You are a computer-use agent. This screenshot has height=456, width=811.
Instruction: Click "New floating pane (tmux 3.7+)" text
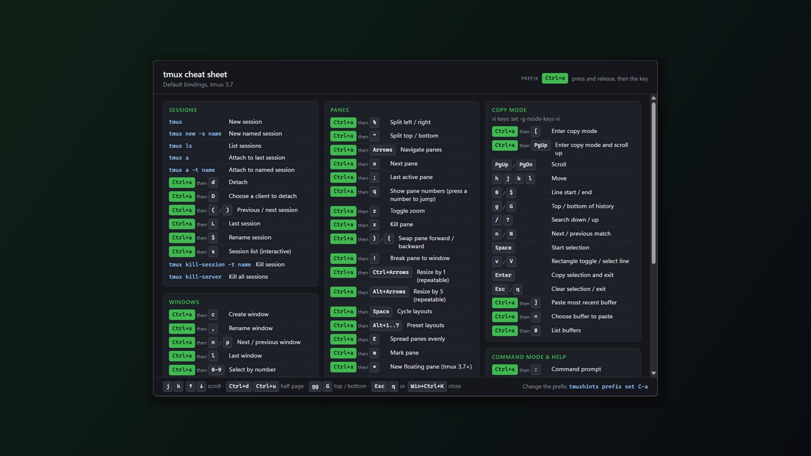coord(431,367)
